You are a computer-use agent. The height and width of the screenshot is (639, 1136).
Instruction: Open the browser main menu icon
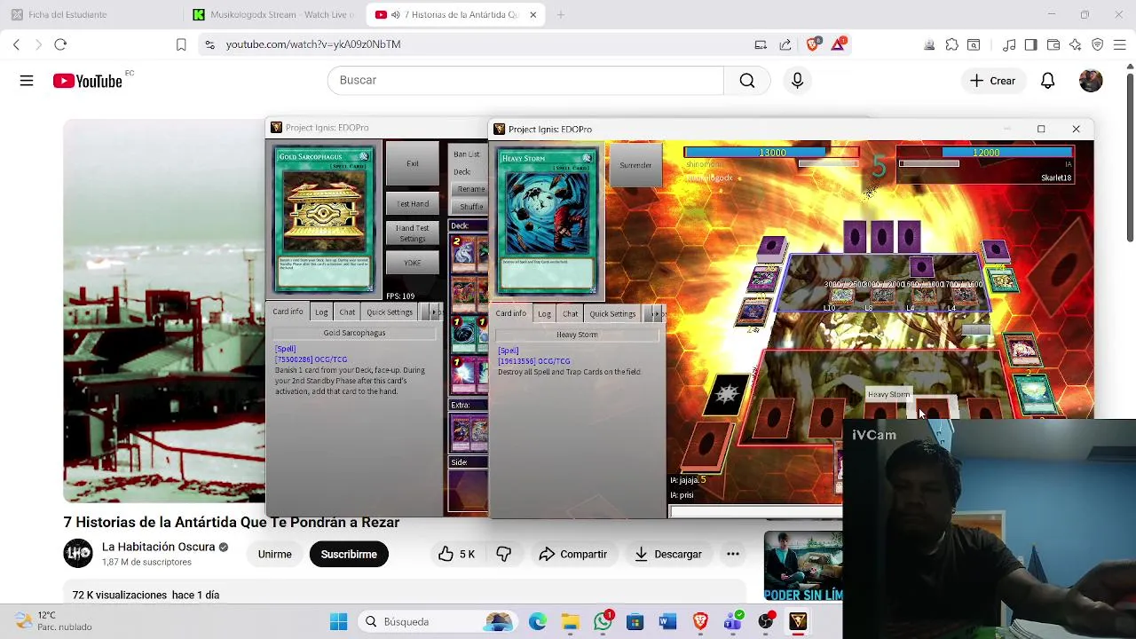pos(1120,44)
